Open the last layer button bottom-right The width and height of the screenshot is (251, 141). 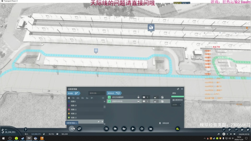click(248, 129)
